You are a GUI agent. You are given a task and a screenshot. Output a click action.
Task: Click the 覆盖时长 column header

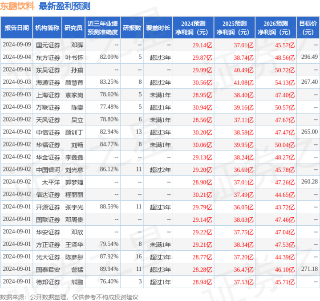pyautogui.click(x=158, y=28)
